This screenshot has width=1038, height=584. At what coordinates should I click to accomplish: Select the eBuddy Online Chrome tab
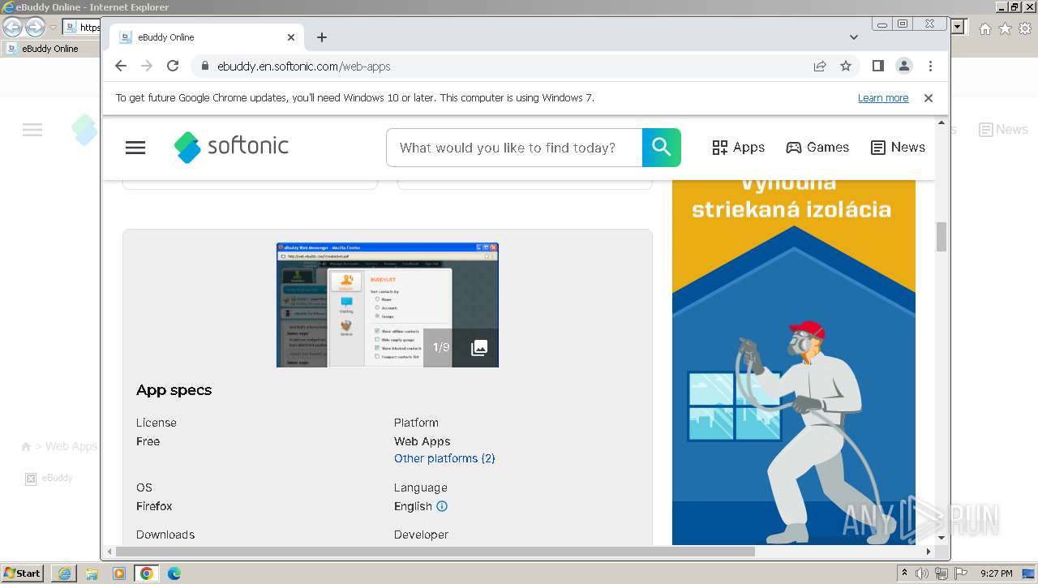click(x=207, y=37)
